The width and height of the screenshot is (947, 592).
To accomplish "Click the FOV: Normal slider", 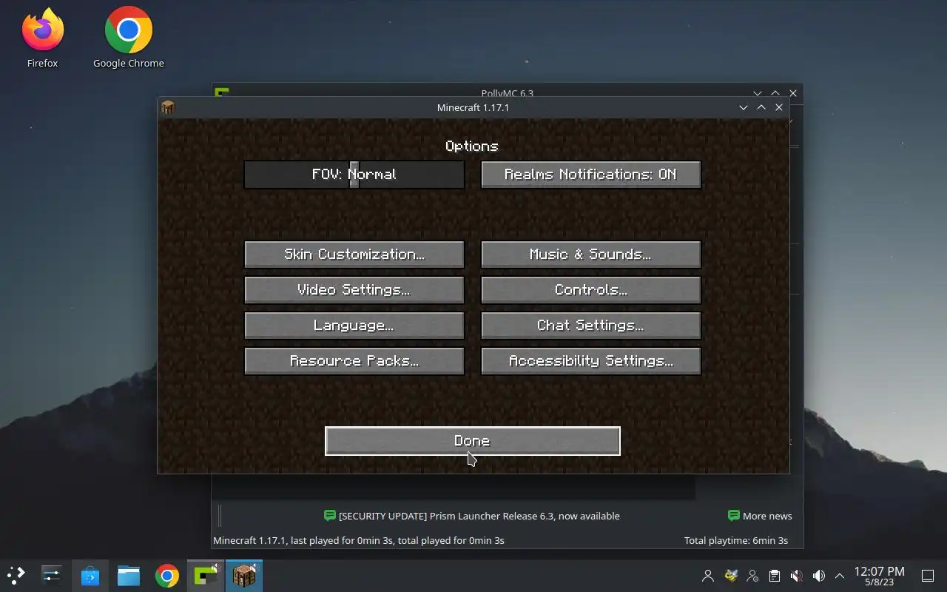I will point(354,175).
